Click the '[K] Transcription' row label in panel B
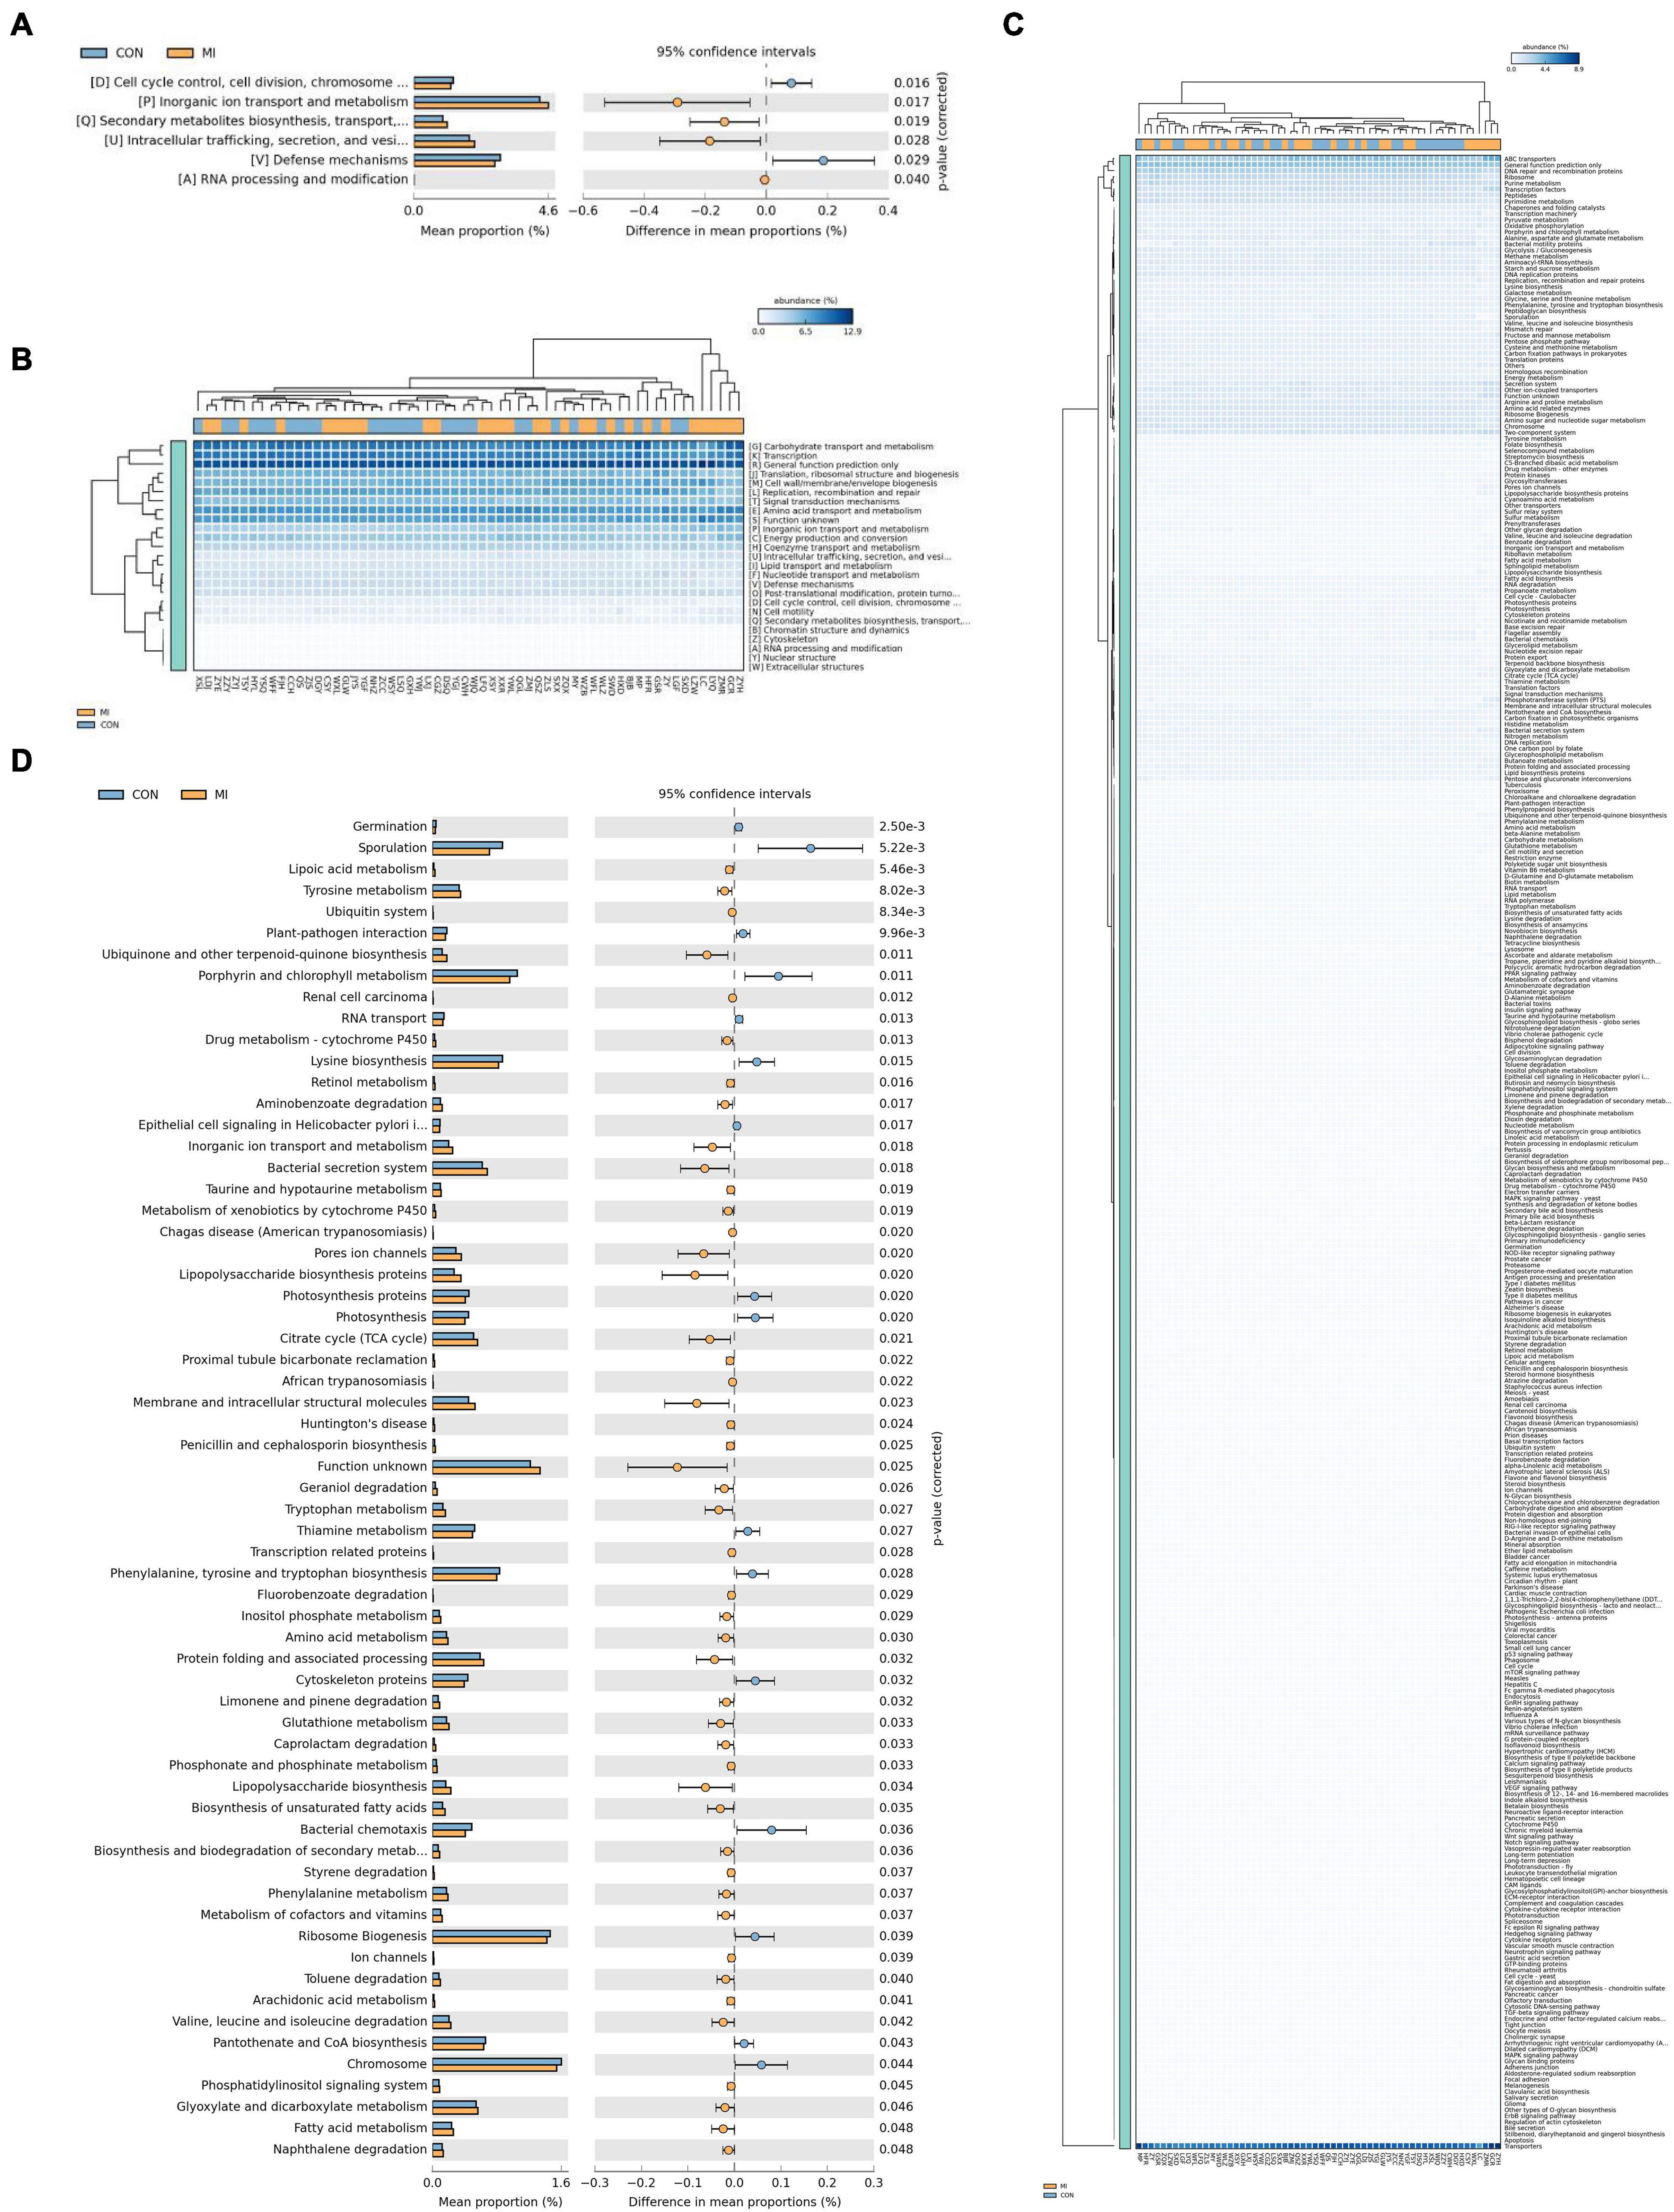Image resolution: width=1674 pixels, height=2212 pixels. 783,456
